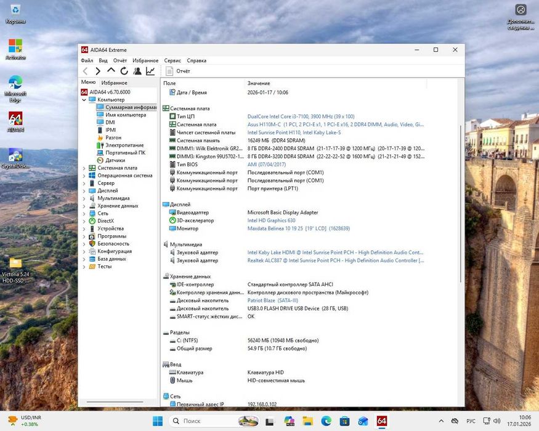Open the Вид menu

(x=103, y=60)
